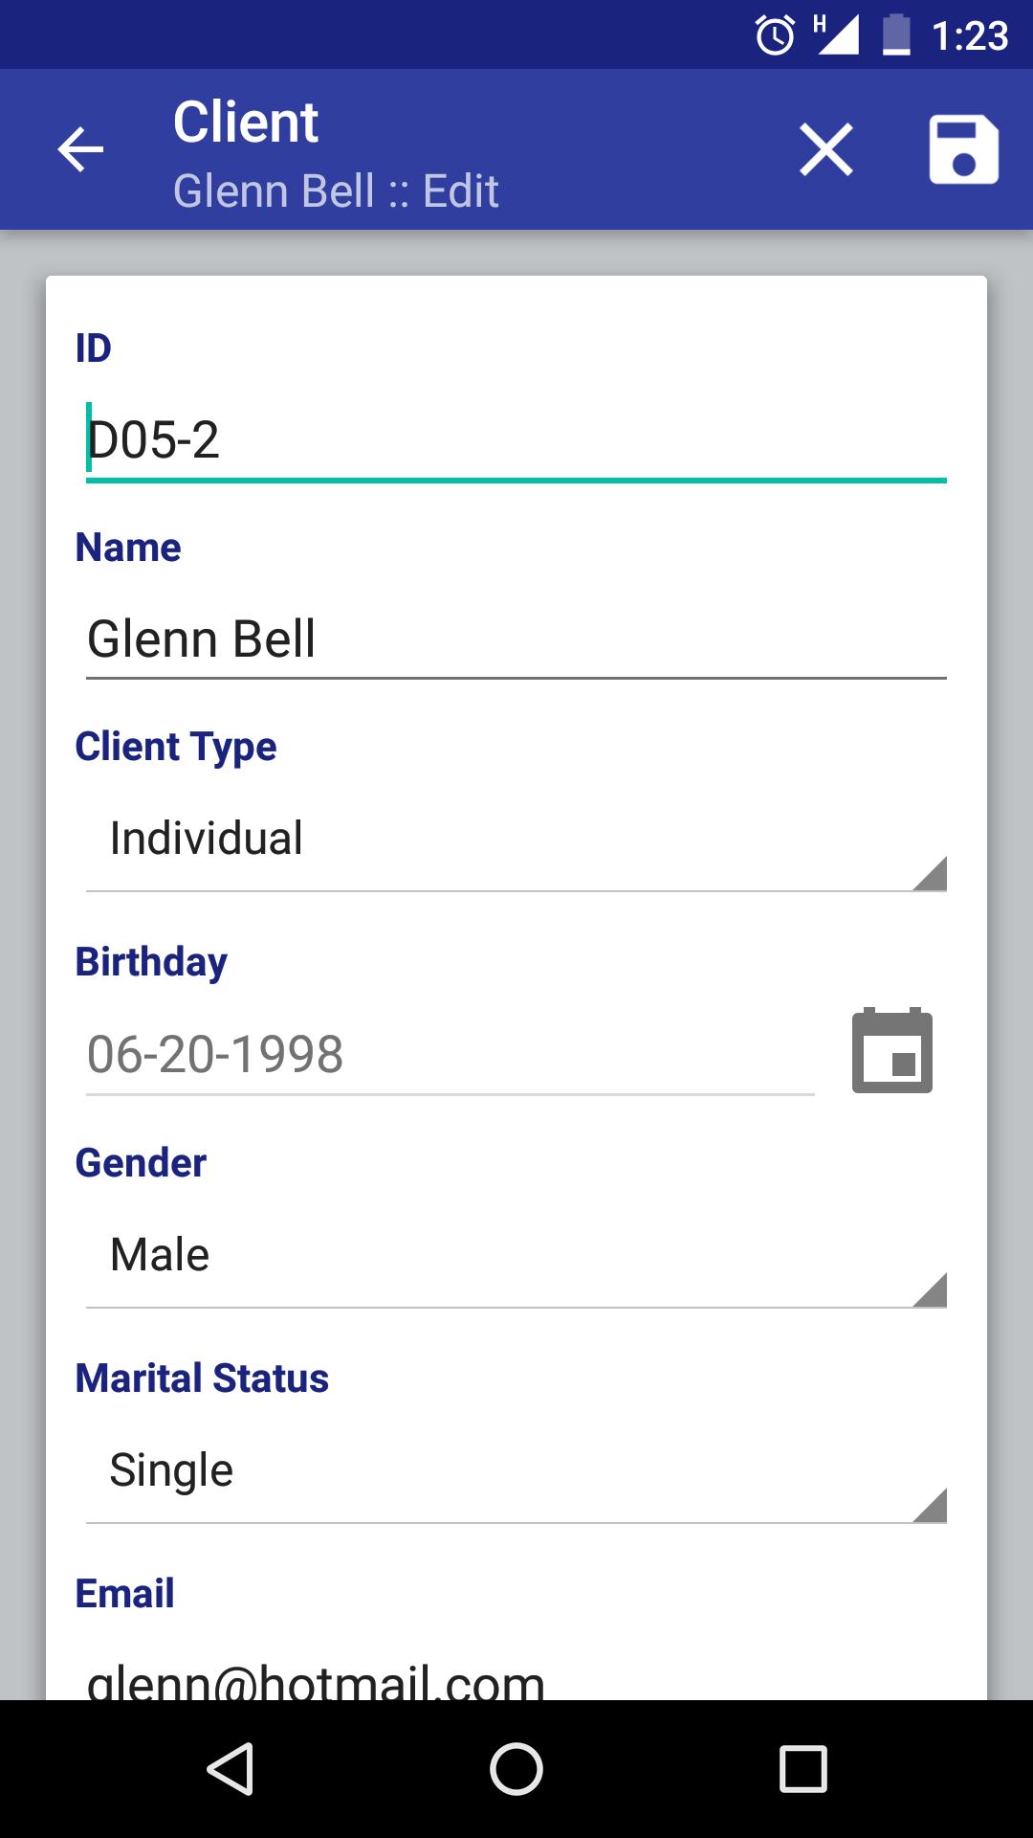Click the ID field containing D05-2
The width and height of the screenshot is (1033, 1838).
516,441
